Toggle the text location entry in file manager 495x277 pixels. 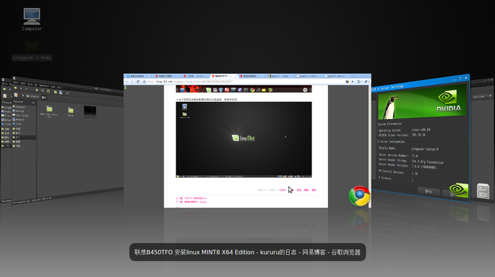coord(16,95)
